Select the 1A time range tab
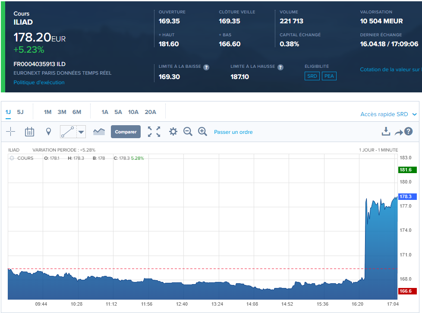 105,112
